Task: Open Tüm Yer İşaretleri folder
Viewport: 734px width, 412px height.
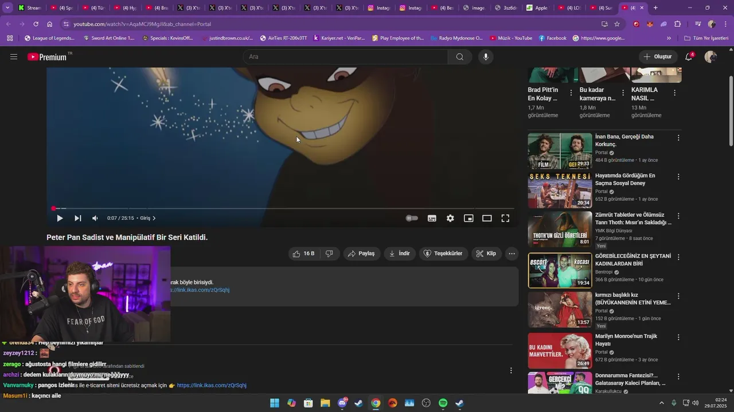Action: point(706,38)
